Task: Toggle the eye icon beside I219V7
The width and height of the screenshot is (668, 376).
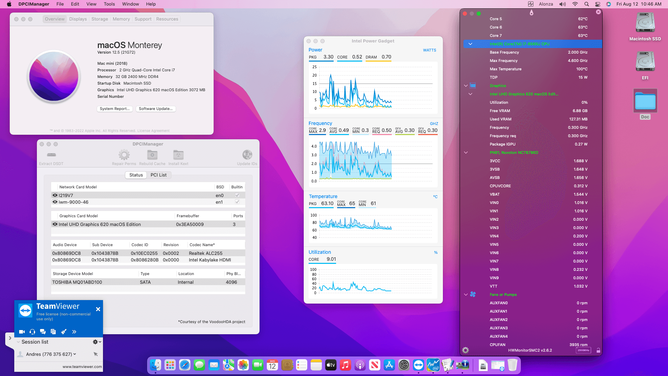Action: (x=55, y=195)
